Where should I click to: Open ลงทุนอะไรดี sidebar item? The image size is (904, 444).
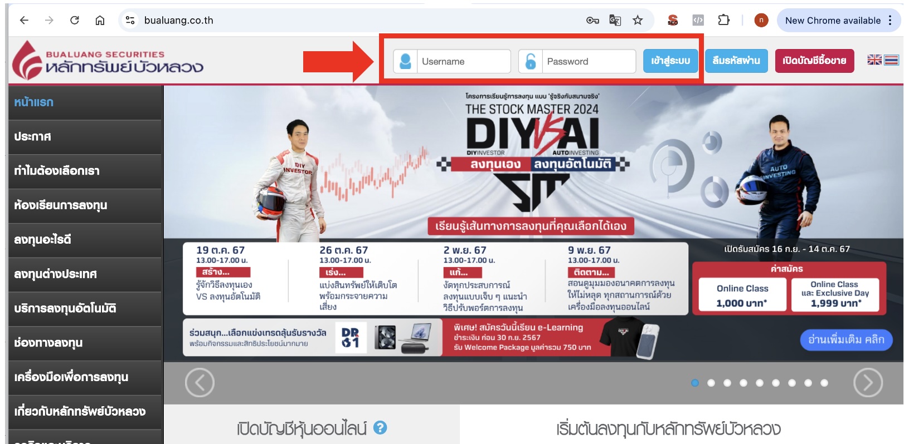pyautogui.click(x=85, y=240)
